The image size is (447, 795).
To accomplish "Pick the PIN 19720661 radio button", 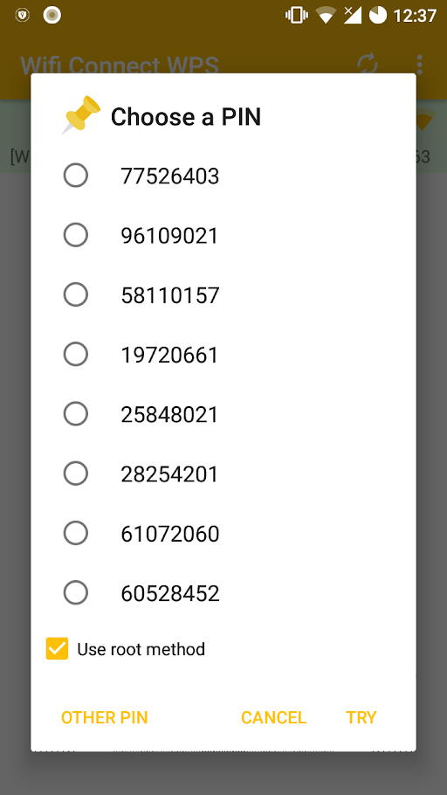I will coord(75,355).
